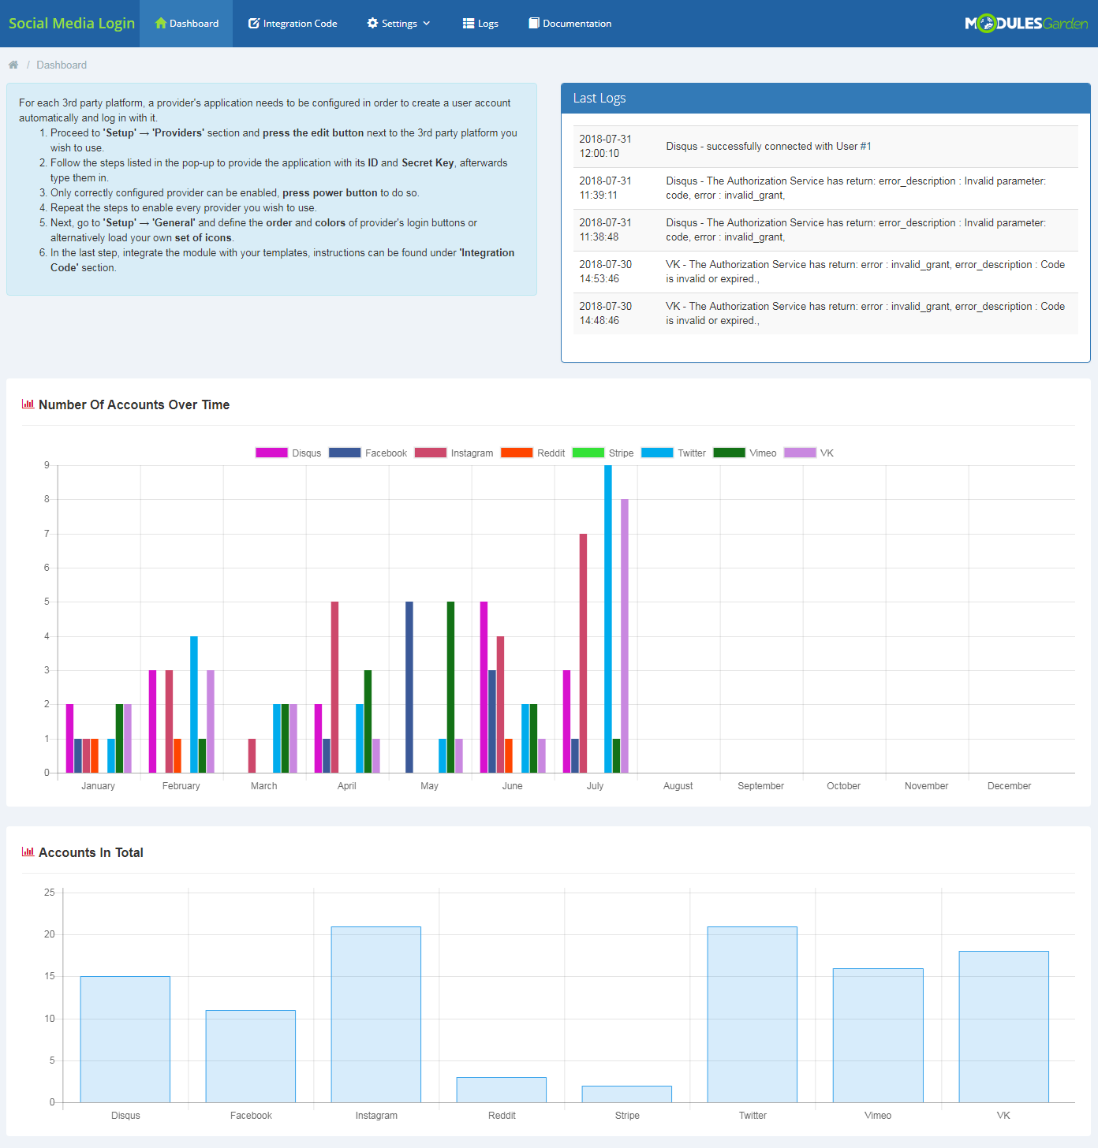
Task: Click the Integration Code edit icon
Action: 254,23
